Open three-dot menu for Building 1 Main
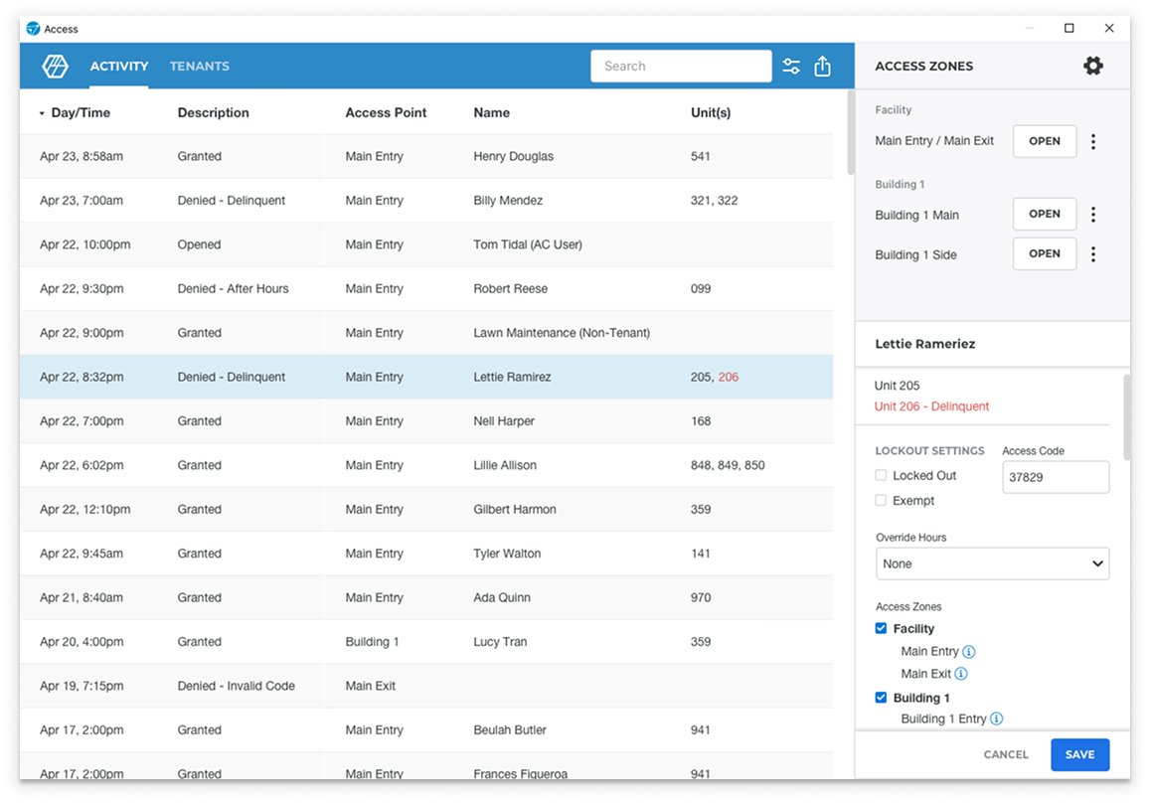Viewport: 1150px width, 803px height. click(1093, 215)
